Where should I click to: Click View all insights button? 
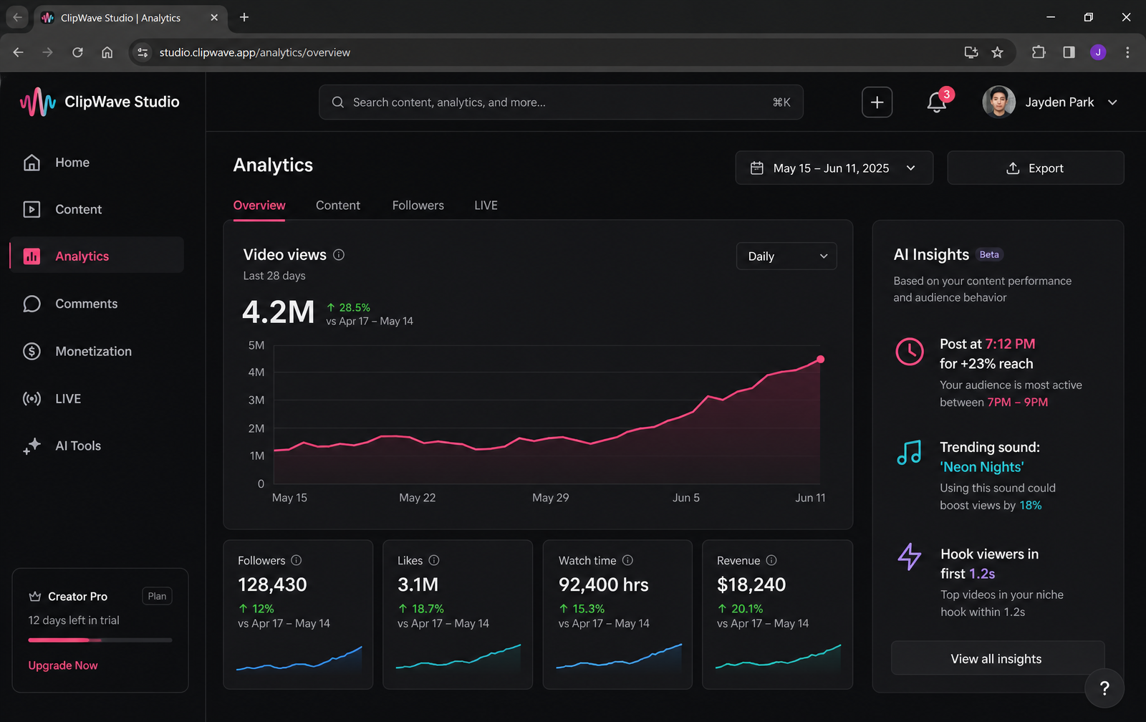point(997,659)
